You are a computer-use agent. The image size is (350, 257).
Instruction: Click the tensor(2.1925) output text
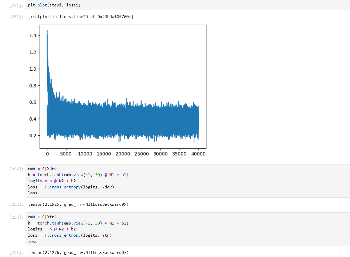coord(78,204)
